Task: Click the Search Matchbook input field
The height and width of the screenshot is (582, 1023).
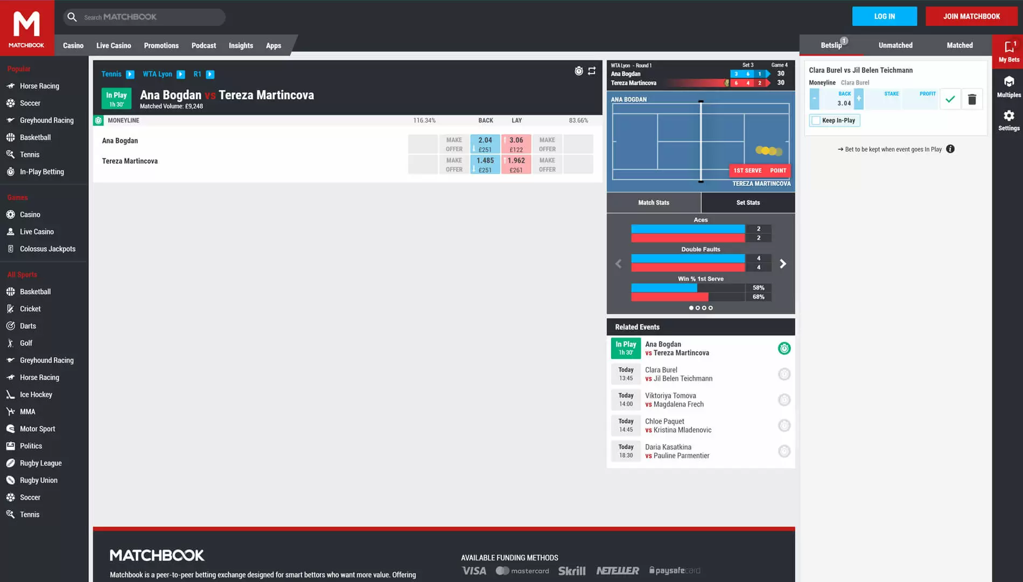Action: click(151, 17)
